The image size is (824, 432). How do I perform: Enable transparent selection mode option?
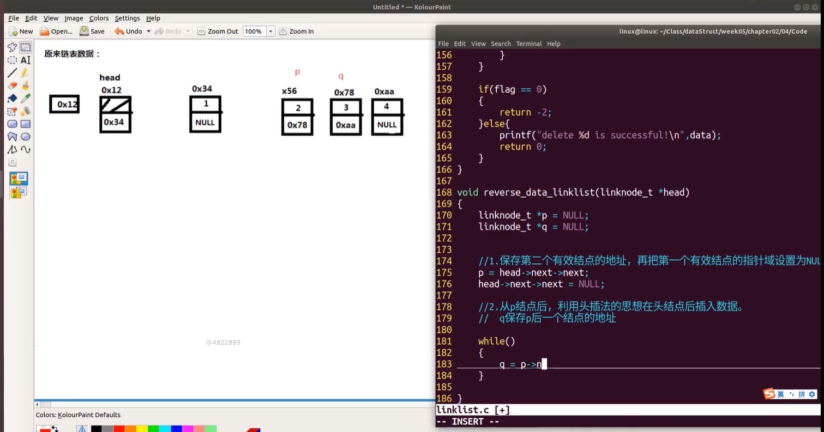coord(19,192)
